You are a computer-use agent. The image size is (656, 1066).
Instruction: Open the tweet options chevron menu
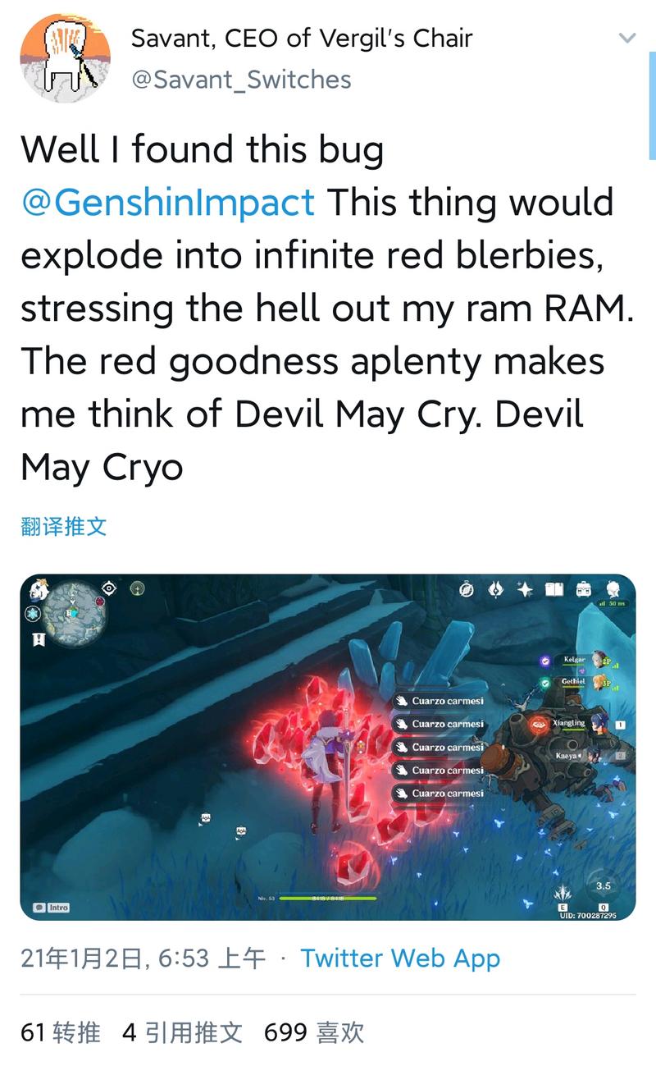click(626, 38)
